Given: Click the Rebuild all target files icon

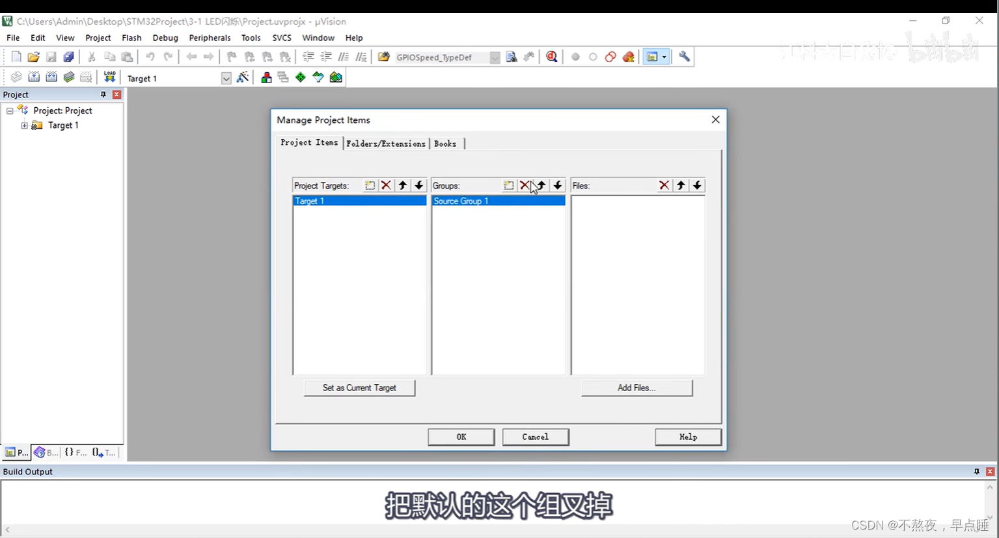Looking at the screenshot, I should [x=51, y=77].
